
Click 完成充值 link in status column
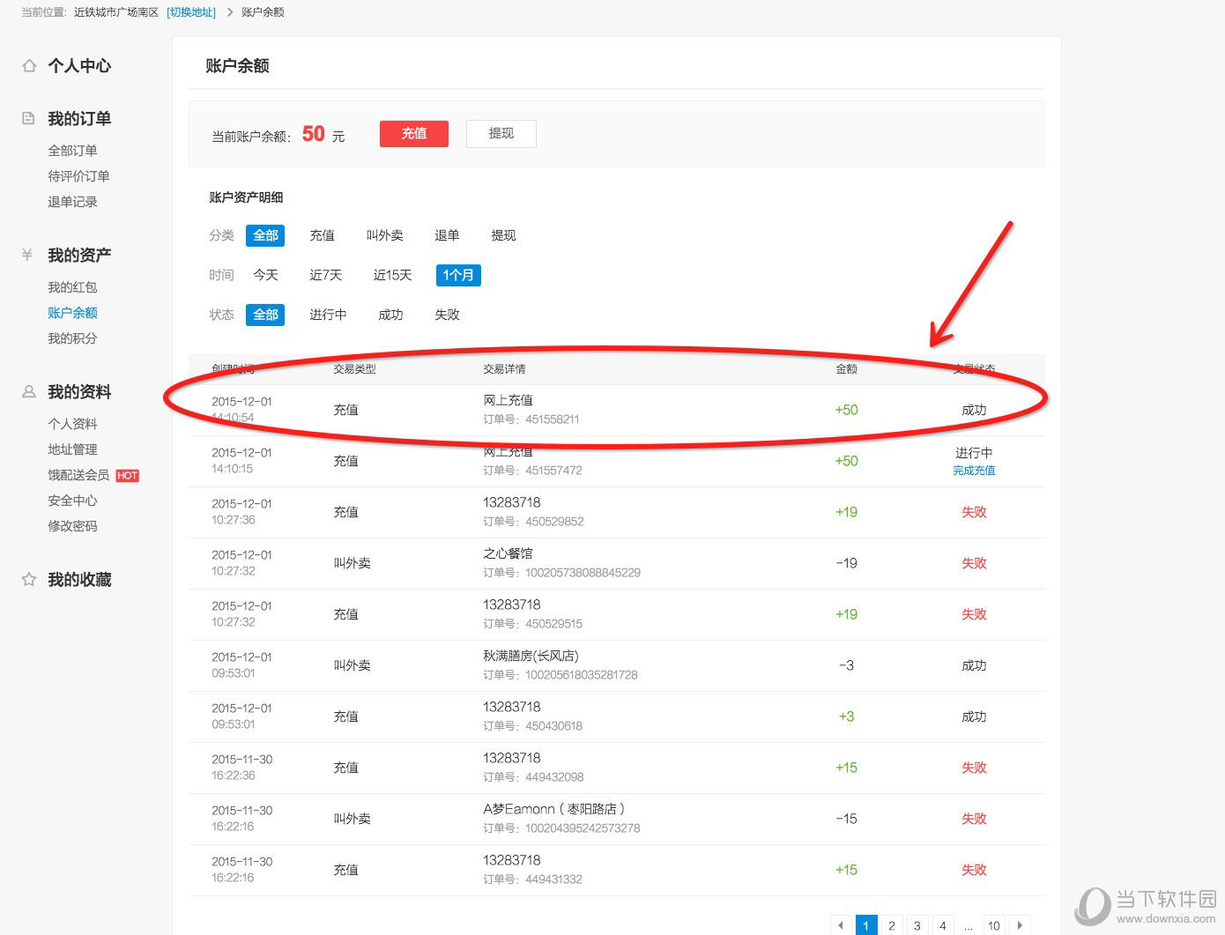tap(974, 471)
